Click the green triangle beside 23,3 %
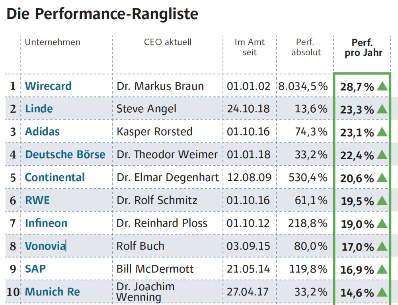The image size is (398, 305). pos(382,109)
